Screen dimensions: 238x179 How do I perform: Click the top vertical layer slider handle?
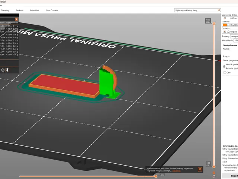point(214,23)
